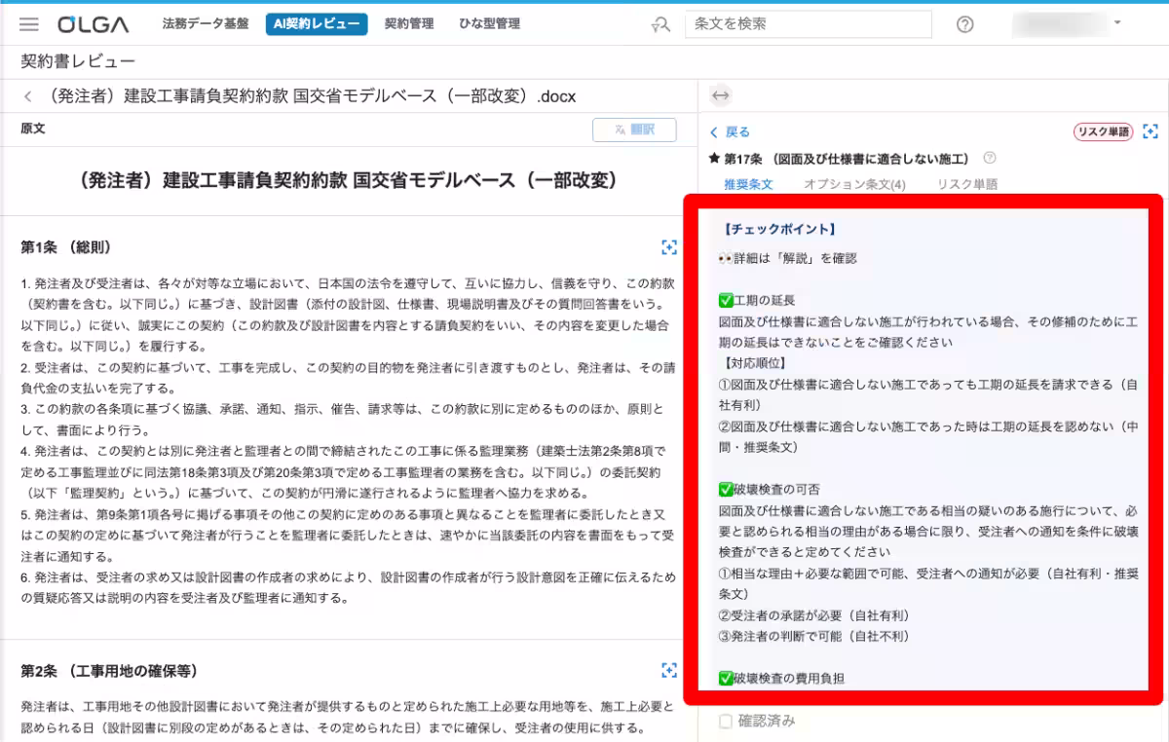Open the hamburger navigation menu
This screenshot has height=742, width=1169.
[x=29, y=24]
